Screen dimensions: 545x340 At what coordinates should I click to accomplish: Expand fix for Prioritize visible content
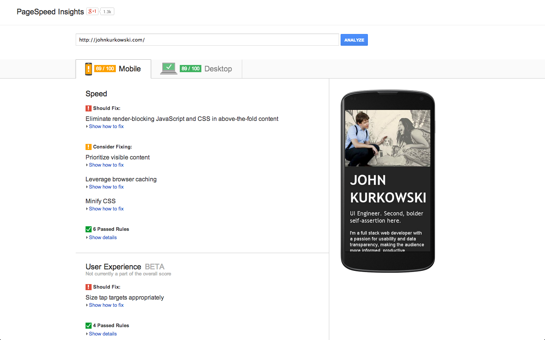(106, 165)
